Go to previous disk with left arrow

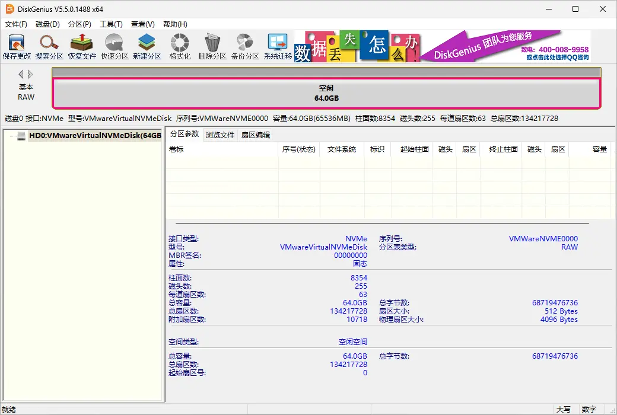point(21,74)
